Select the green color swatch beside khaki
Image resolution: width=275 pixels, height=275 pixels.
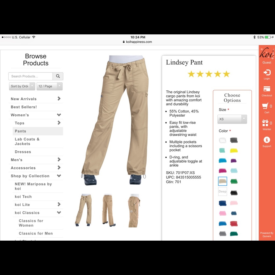[x=234, y=181]
